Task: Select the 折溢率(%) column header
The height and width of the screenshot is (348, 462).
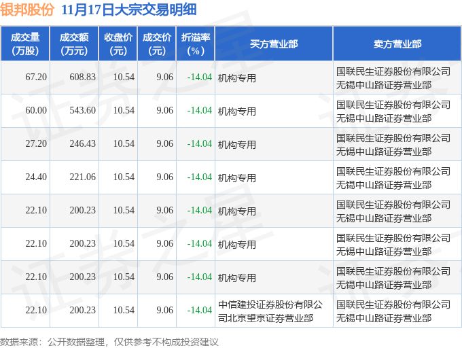Action: tap(196, 43)
